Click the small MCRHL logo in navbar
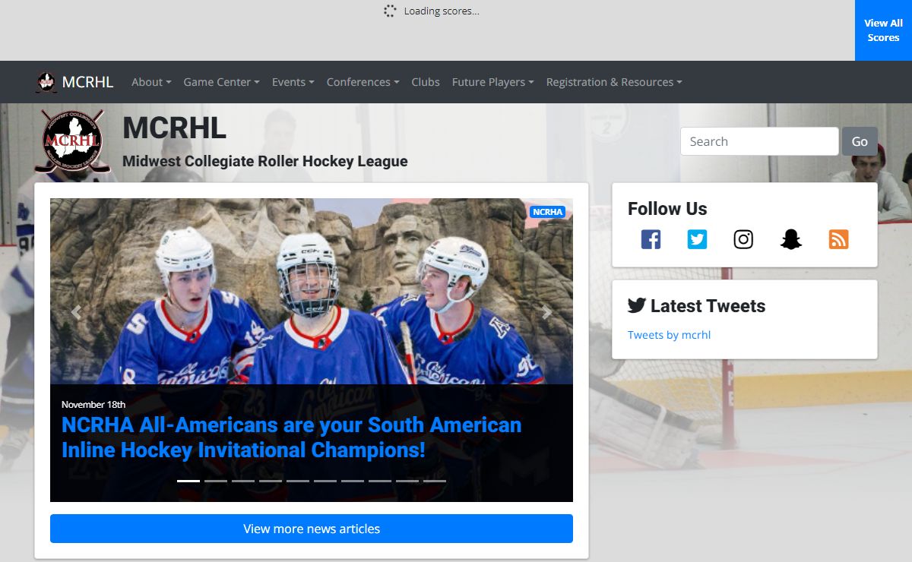The width and height of the screenshot is (912, 562). (x=46, y=82)
